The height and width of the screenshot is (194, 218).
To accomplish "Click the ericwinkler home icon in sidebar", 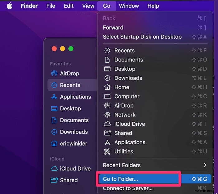I will (54, 143).
